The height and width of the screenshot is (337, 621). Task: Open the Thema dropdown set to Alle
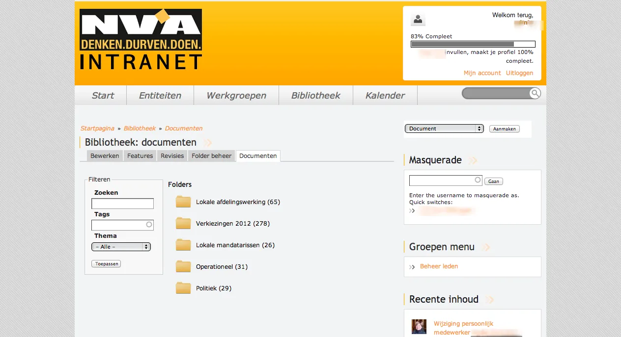coord(121,247)
